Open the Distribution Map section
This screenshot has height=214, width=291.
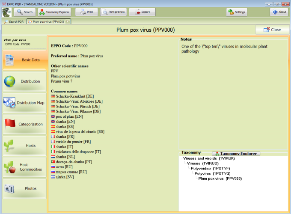(x=25, y=103)
